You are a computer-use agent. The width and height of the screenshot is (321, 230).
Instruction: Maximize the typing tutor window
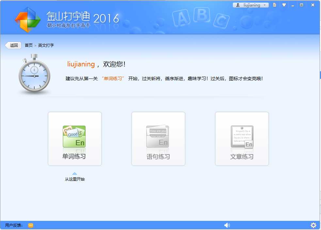coord(301,5)
